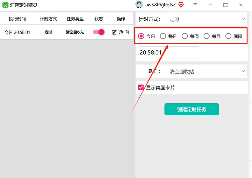Image resolution: width=252 pixels, height=178 pixels.
Task: Uncheck the 显示桌面卡片 checkbox
Action: pos(140,87)
